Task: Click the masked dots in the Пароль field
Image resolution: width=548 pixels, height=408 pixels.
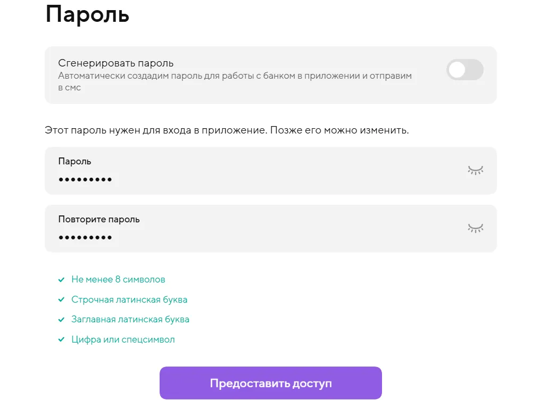Action: pyautogui.click(x=85, y=180)
